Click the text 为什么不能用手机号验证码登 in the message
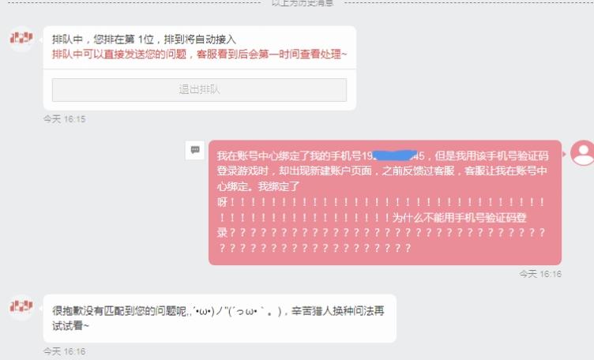594x360 pixels. click(x=459, y=218)
